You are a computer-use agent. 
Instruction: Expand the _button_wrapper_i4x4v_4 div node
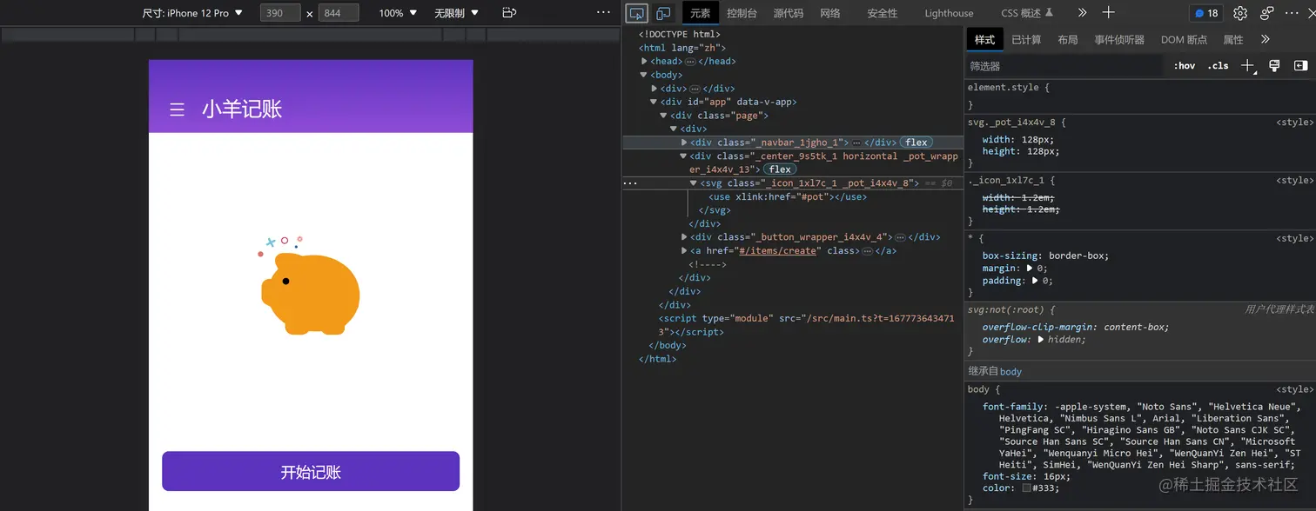point(684,237)
